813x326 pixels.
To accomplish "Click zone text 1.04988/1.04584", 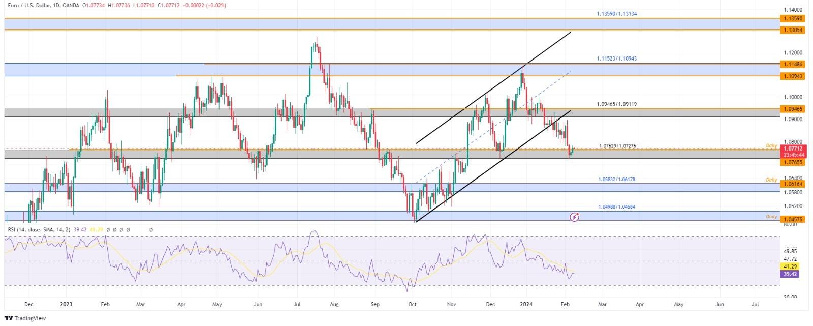I will (x=616, y=207).
